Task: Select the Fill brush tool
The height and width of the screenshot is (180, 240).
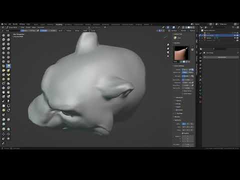Action: (x=8, y=57)
